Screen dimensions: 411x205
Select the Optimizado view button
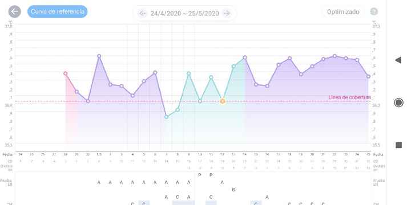[343, 12]
